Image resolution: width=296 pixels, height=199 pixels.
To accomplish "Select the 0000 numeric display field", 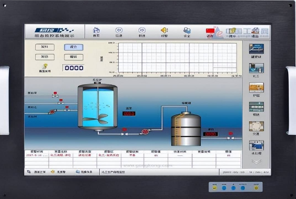I will (x=74, y=68).
